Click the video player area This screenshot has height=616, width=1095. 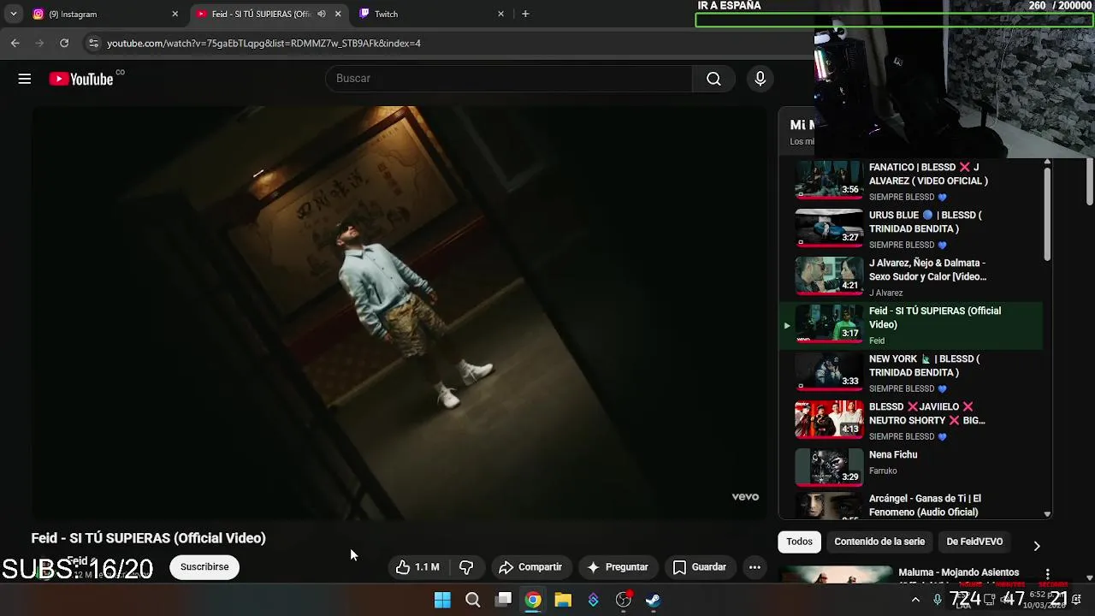pyautogui.click(x=400, y=312)
